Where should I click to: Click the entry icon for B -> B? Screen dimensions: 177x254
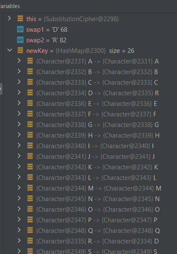click(x=30, y=72)
